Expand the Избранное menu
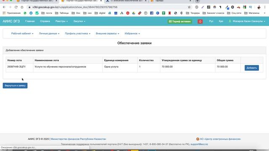This screenshot has width=269, height=151. (x=132, y=34)
